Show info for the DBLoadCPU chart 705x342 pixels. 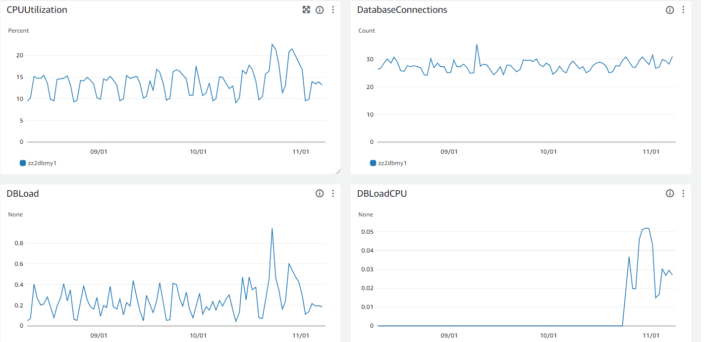(x=670, y=193)
